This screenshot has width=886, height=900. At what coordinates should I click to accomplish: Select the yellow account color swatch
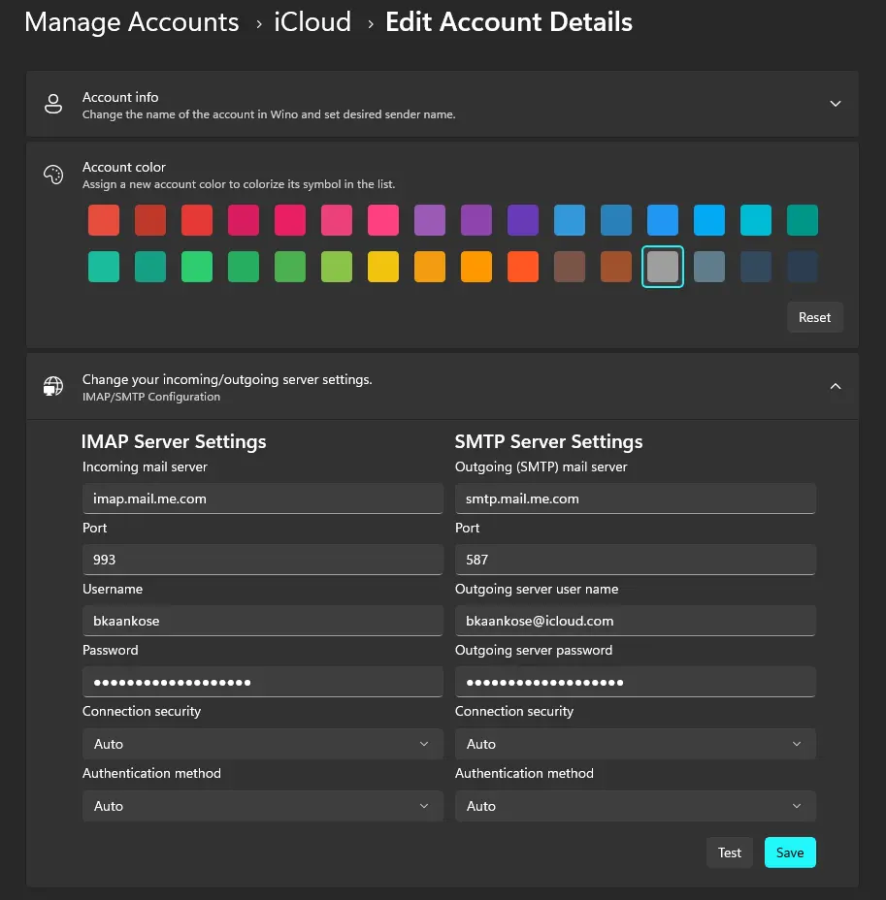point(383,267)
